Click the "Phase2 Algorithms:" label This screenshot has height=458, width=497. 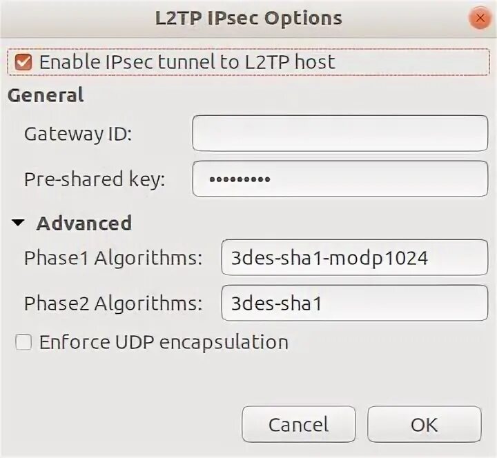pos(113,303)
